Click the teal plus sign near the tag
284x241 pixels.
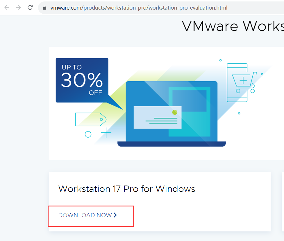point(106,133)
